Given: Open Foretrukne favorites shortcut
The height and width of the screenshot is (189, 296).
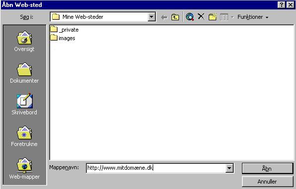Looking at the screenshot, I should 24,136.
